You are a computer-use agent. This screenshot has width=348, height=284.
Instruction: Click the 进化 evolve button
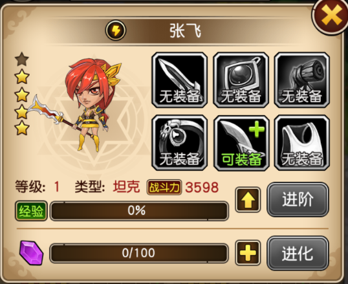(x=298, y=253)
